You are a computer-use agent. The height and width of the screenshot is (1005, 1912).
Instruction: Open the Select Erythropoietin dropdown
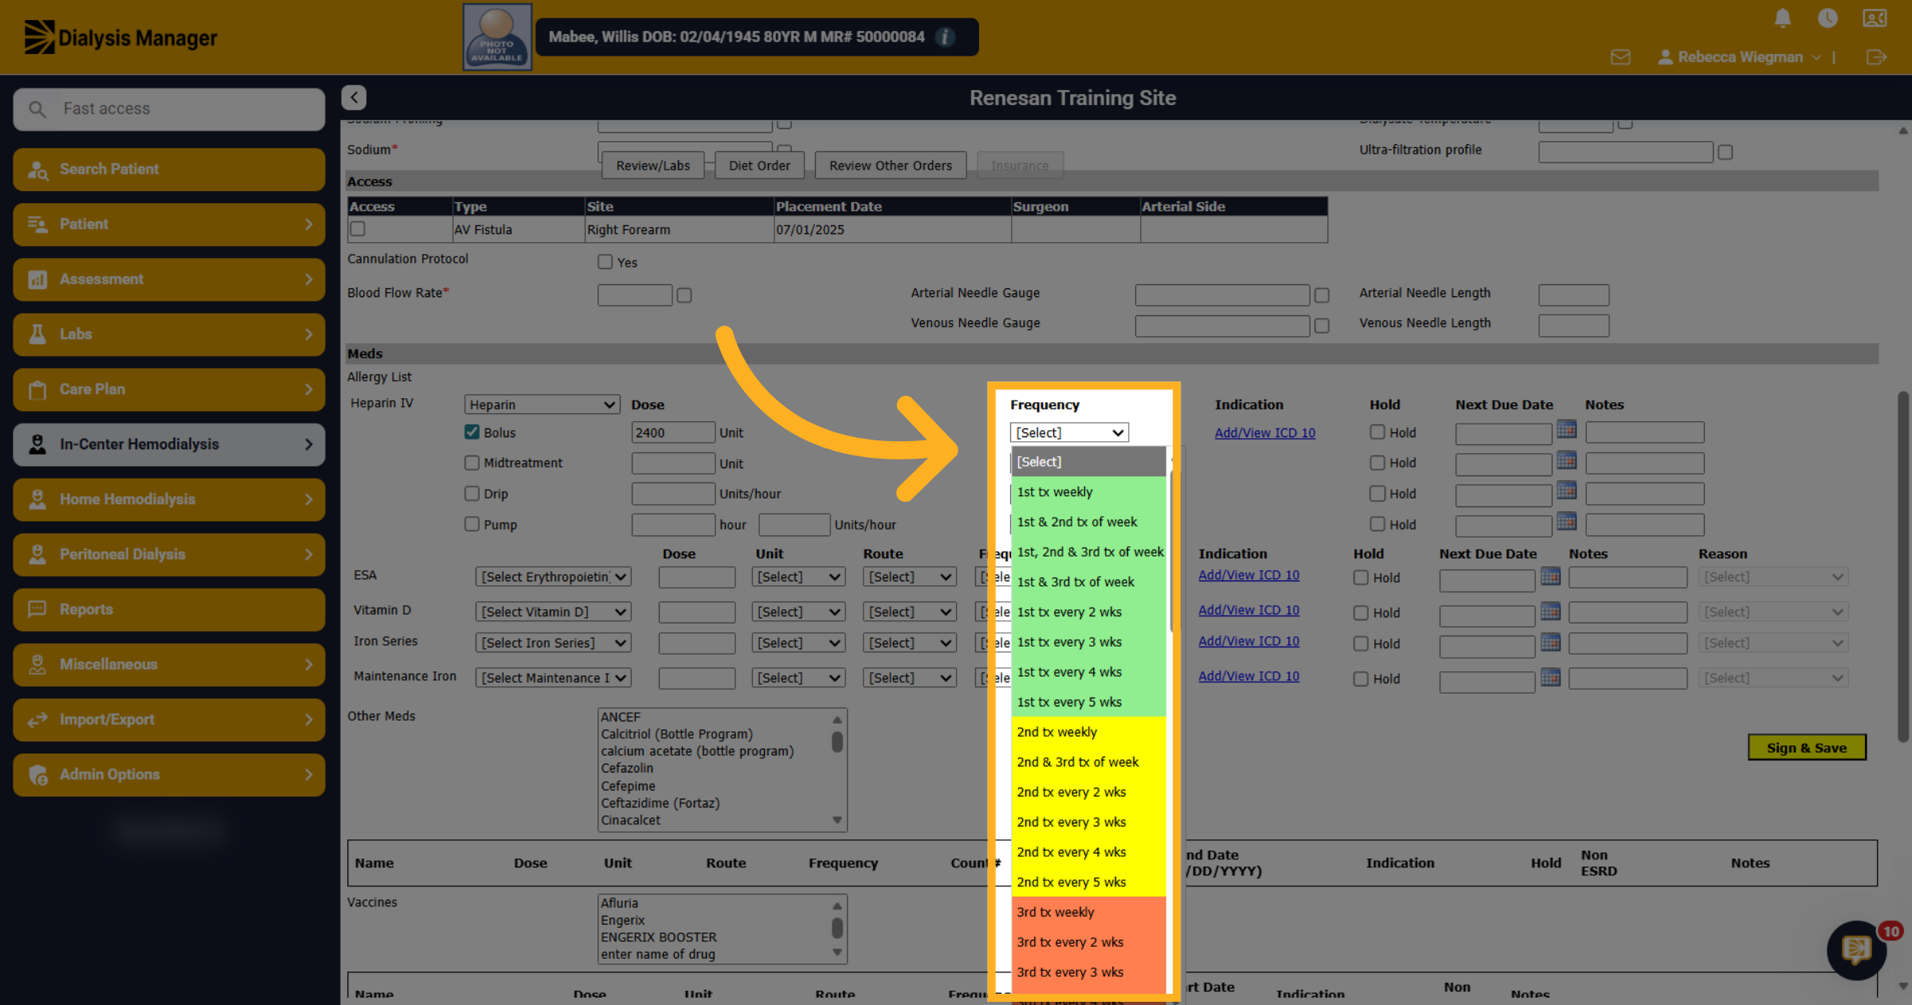pos(553,577)
